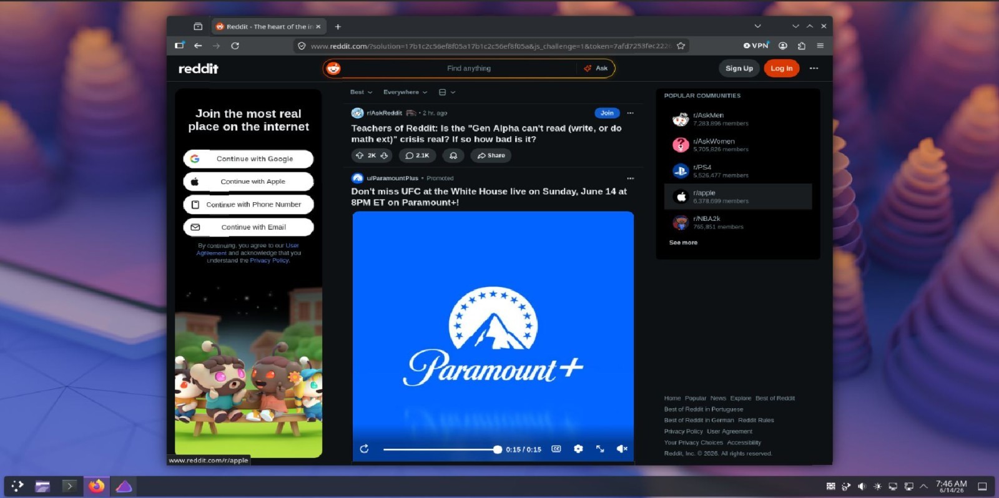Open the Paramount+ video ad thumbnail
The image size is (999, 498).
pyautogui.click(x=493, y=337)
